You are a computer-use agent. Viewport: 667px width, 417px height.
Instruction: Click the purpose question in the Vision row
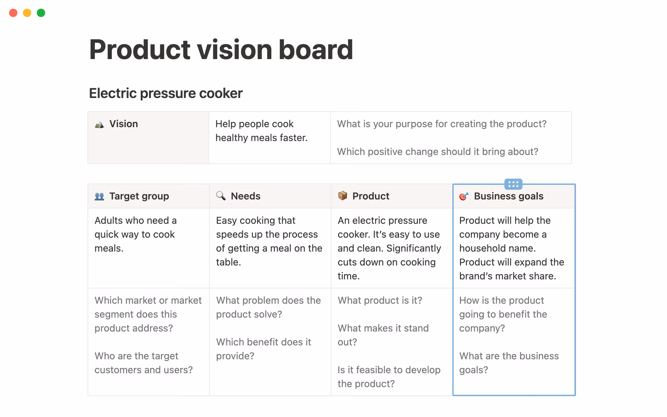point(442,124)
